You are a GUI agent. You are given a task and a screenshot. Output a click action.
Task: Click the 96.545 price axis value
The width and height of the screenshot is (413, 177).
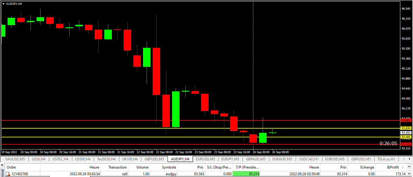[406, 9]
